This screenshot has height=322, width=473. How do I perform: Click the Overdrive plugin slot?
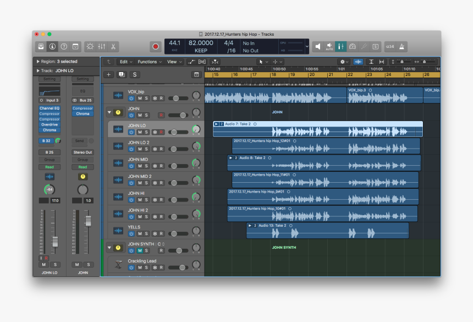pos(50,124)
